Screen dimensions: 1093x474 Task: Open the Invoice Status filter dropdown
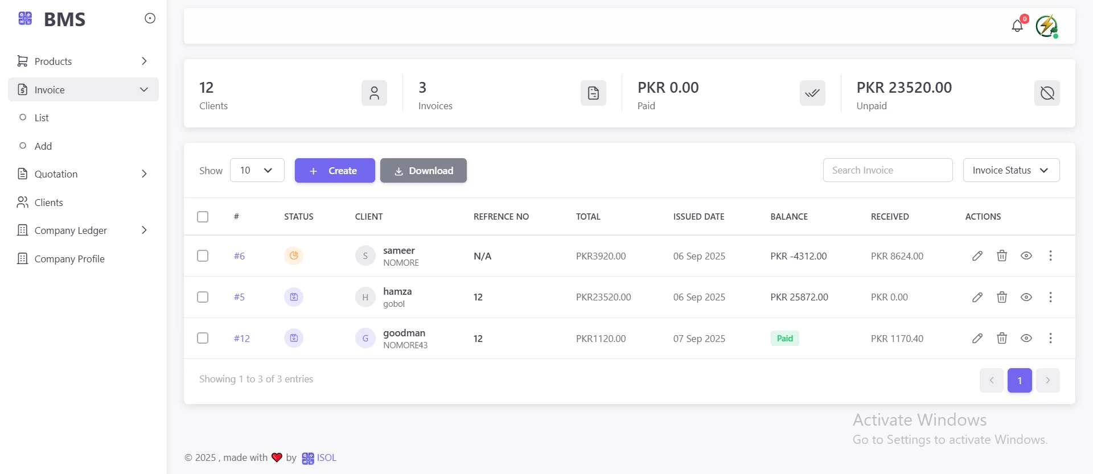click(x=1011, y=170)
